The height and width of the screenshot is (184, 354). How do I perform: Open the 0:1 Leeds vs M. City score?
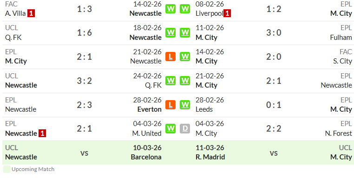274,105
